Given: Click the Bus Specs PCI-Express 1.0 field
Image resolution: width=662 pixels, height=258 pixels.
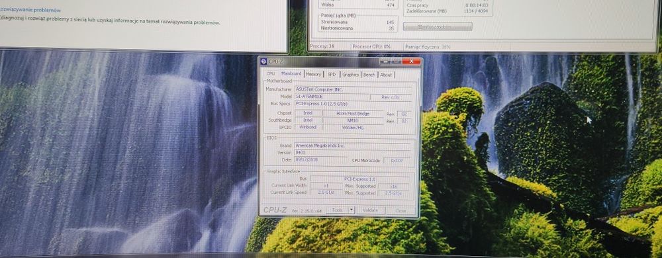Looking at the screenshot, I should coord(353,104).
